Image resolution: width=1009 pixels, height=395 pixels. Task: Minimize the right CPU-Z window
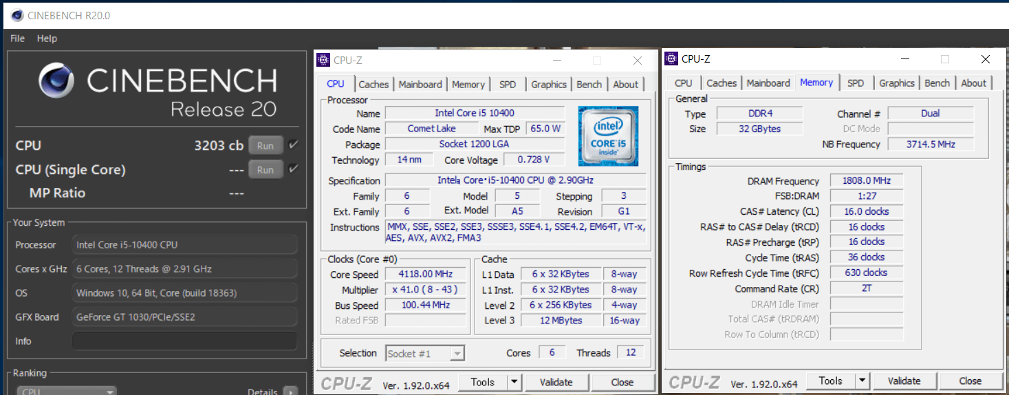click(904, 59)
